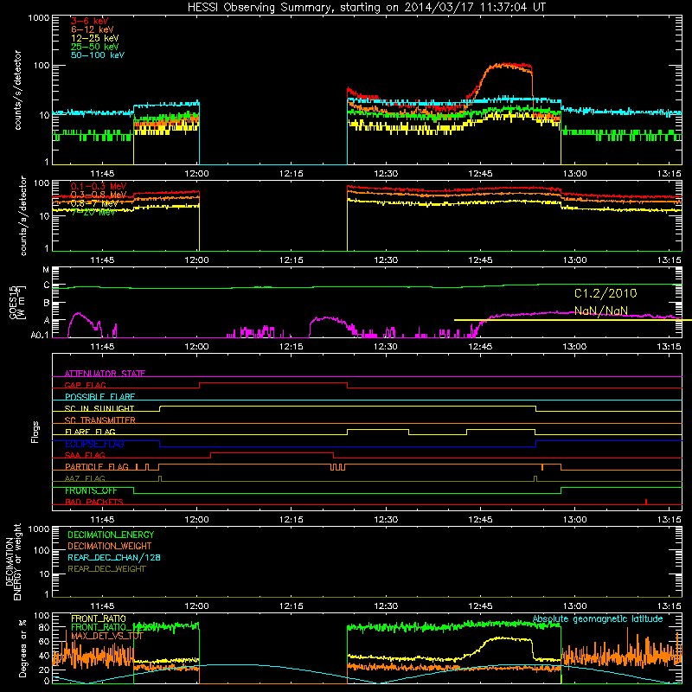The height and width of the screenshot is (692, 692).
Task: Click the red BAD_PACKETS spike near 13:11
Action: [646, 502]
